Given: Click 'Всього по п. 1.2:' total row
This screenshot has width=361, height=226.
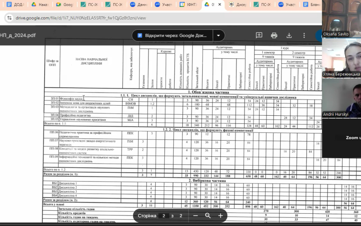Looking at the screenshot, I should click(55, 169).
